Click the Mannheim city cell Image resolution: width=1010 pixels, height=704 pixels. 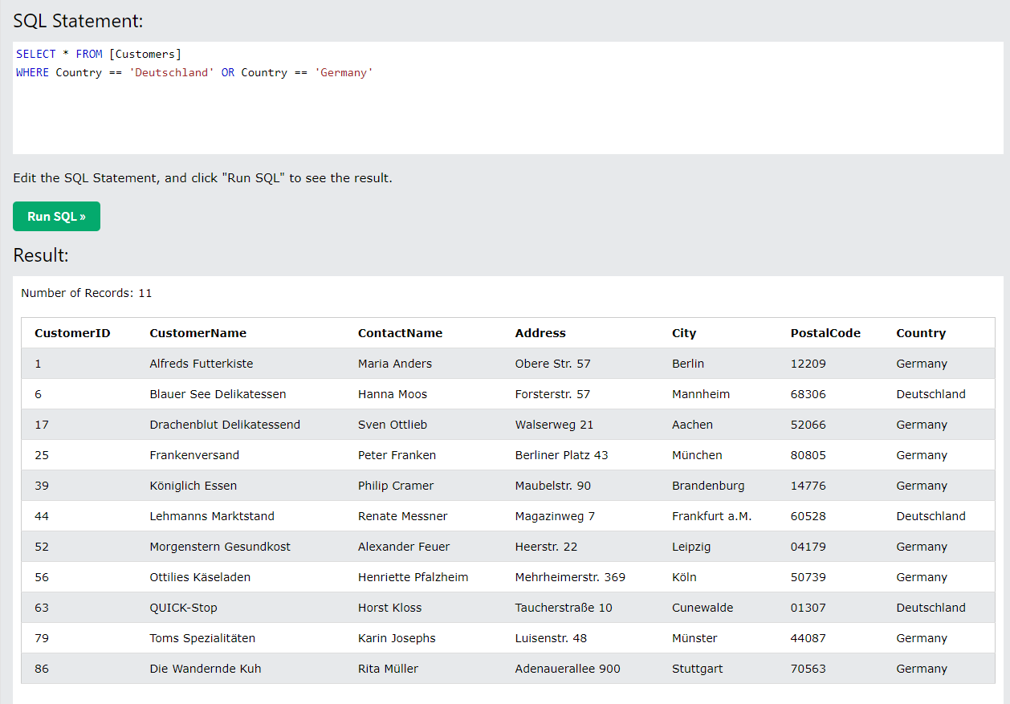[703, 394]
